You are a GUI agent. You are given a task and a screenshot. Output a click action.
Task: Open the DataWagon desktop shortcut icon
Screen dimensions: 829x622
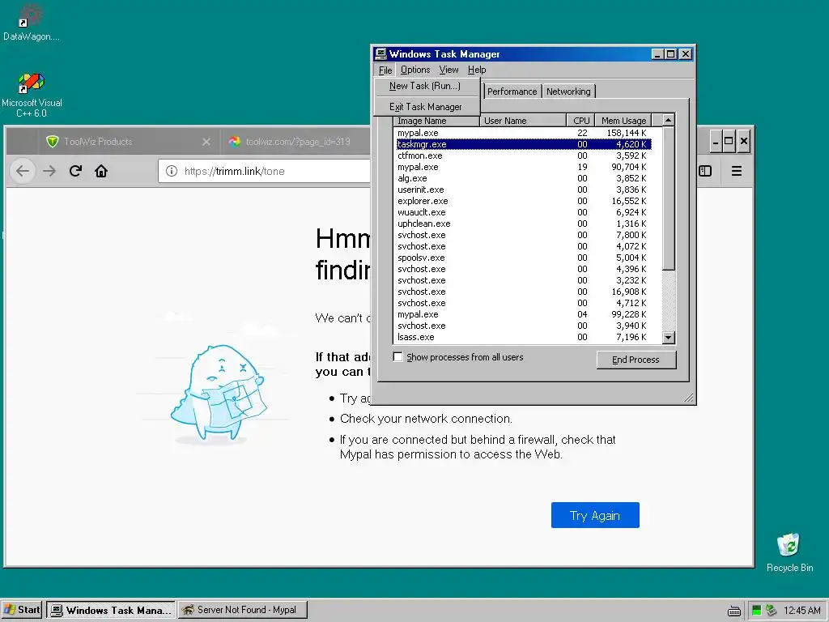[32, 21]
